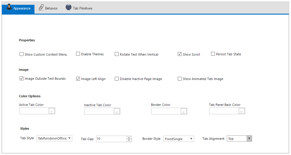
Task: Click the Properties section heading
Action: pos(27,40)
